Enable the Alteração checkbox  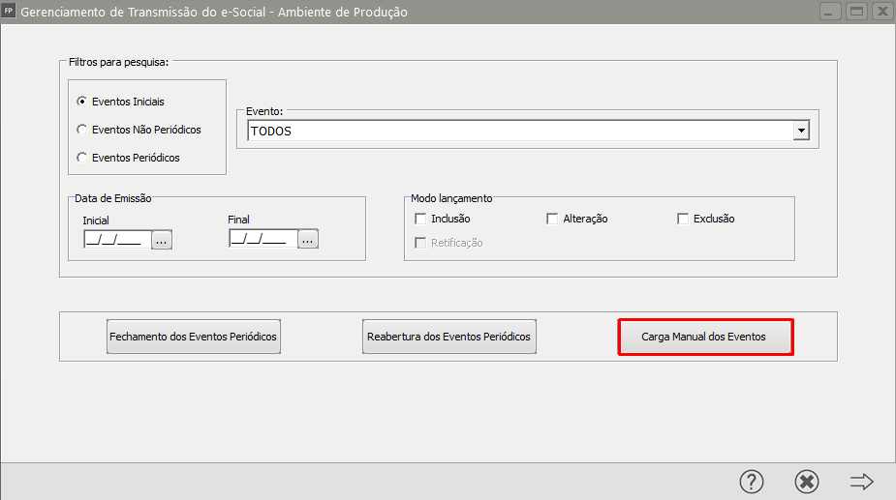[552, 219]
